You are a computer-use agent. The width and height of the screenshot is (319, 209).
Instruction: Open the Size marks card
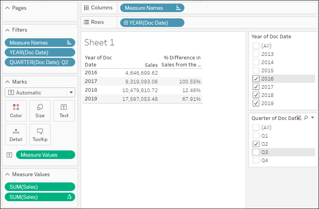[x=40, y=111]
